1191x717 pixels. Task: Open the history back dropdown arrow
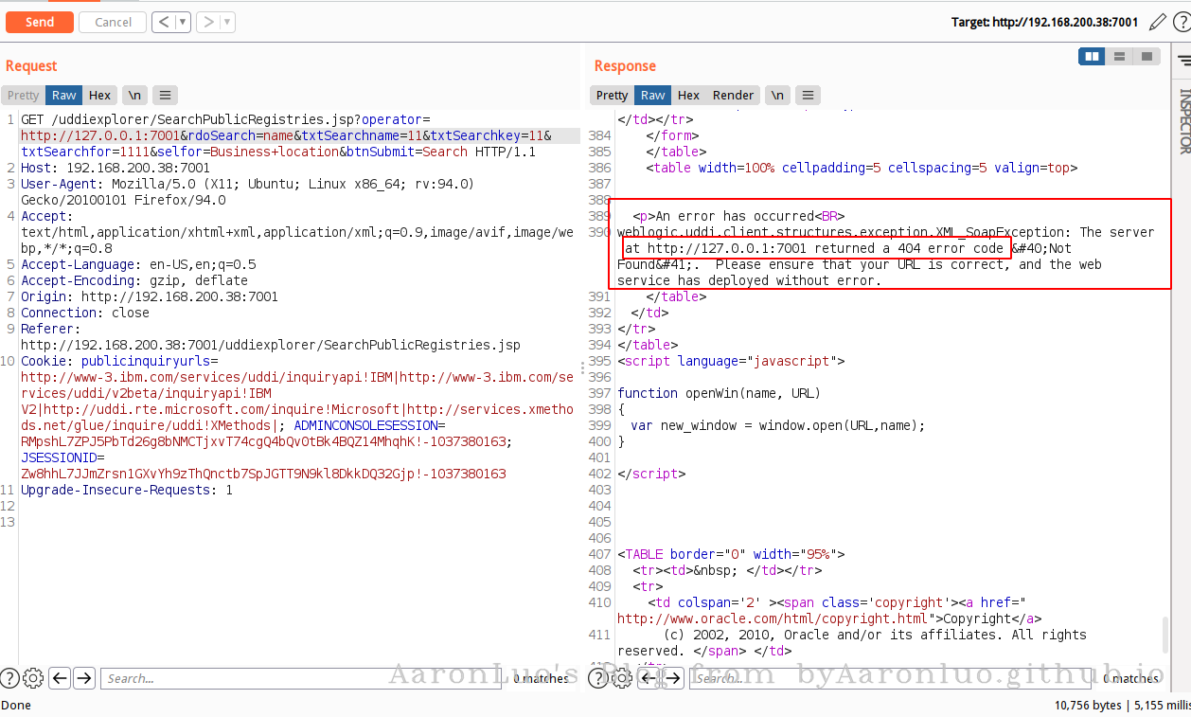(182, 22)
